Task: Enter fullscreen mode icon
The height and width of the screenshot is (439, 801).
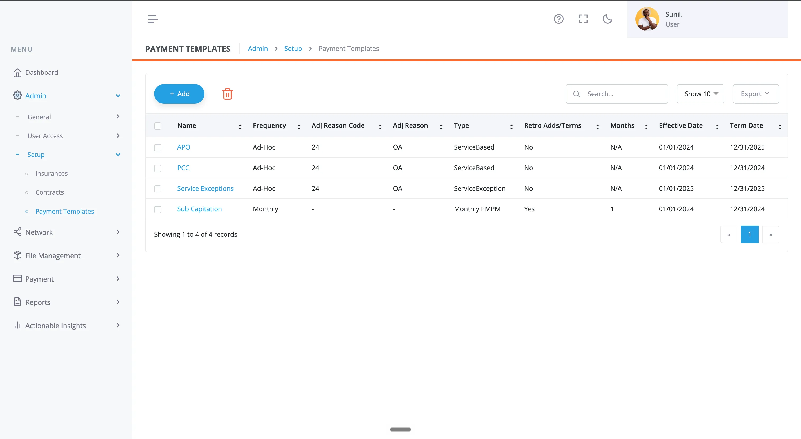Action: click(x=583, y=19)
